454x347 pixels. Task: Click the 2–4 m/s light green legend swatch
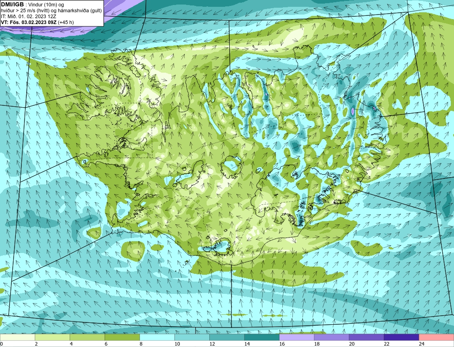pos(52,337)
